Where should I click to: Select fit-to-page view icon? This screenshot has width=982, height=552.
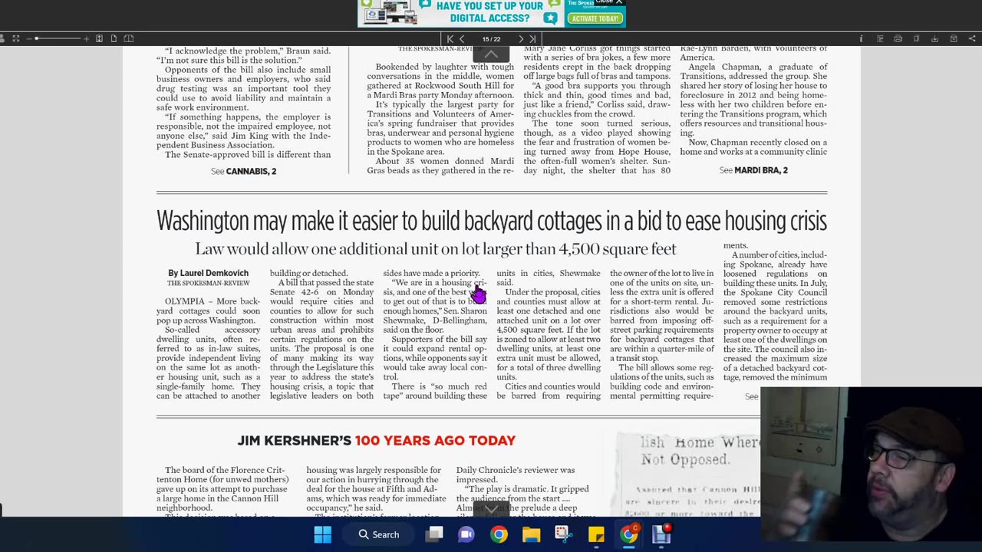pyautogui.click(x=99, y=38)
